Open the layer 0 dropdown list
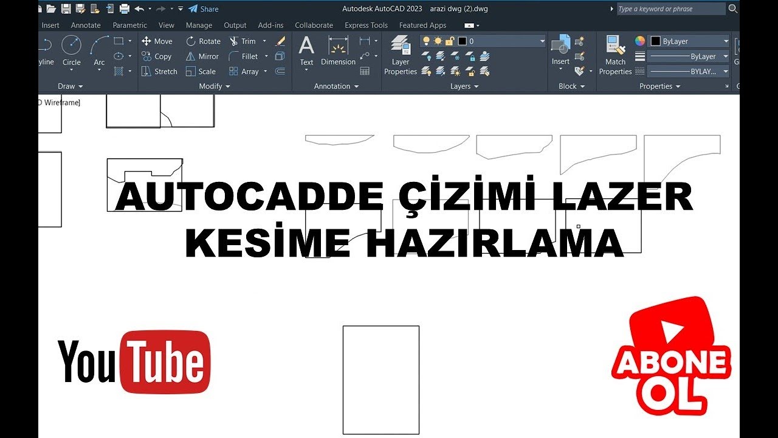The height and width of the screenshot is (438, 778). click(x=542, y=41)
